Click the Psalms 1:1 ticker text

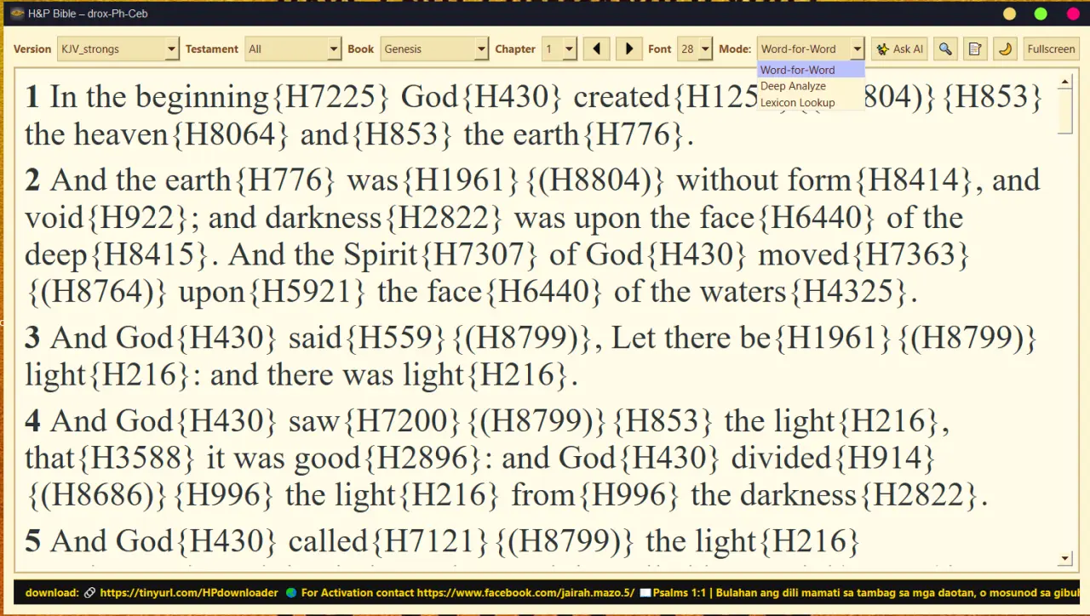point(864,593)
